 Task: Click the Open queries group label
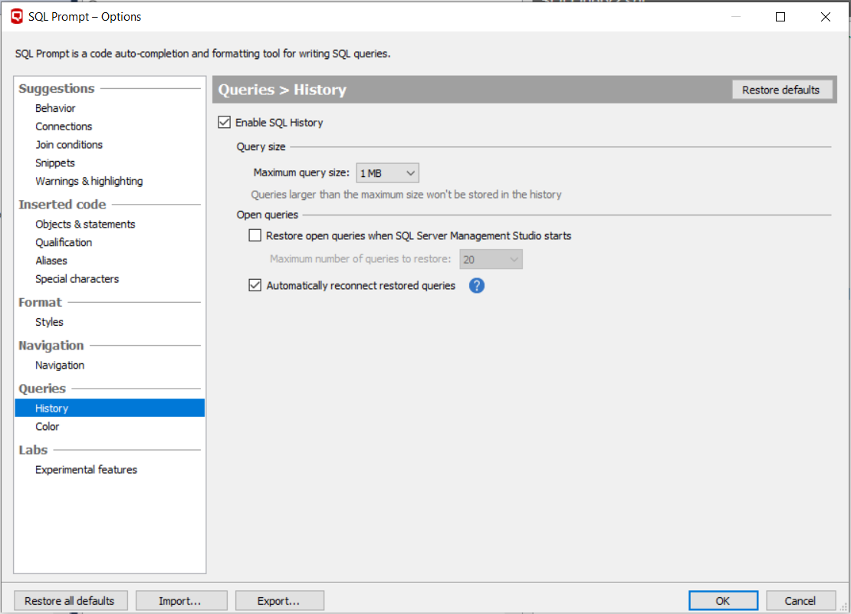click(x=267, y=215)
